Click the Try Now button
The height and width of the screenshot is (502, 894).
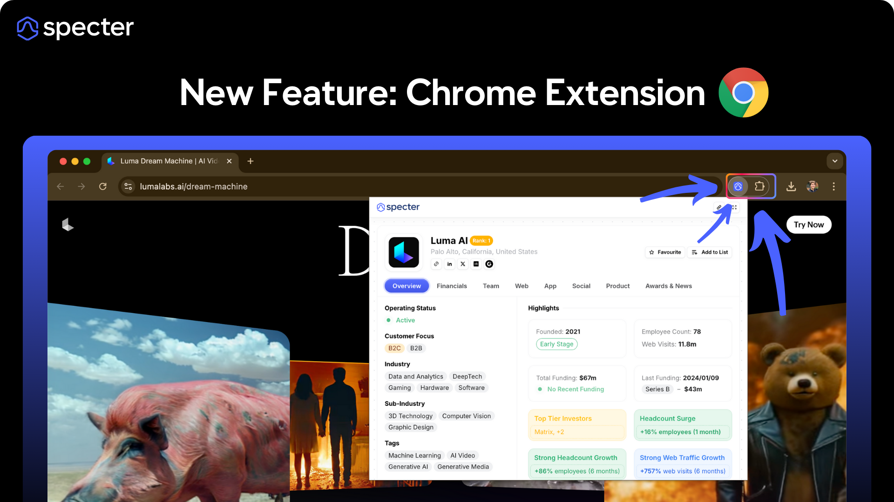click(x=809, y=225)
